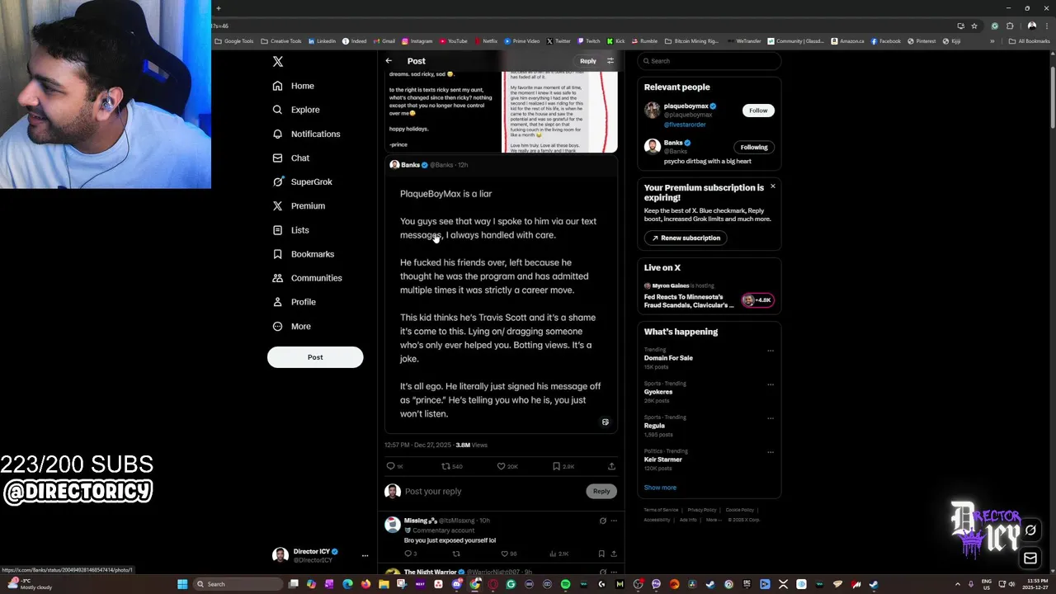Image resolution: width=1056 pixels, height=594 pixels.
Task: Open Bookmarks in the sidebar
Action: point(303,254)
